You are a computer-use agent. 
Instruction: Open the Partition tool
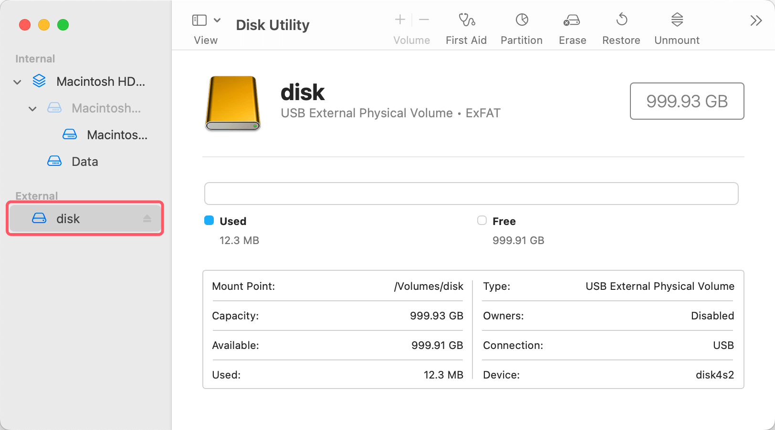521,27
